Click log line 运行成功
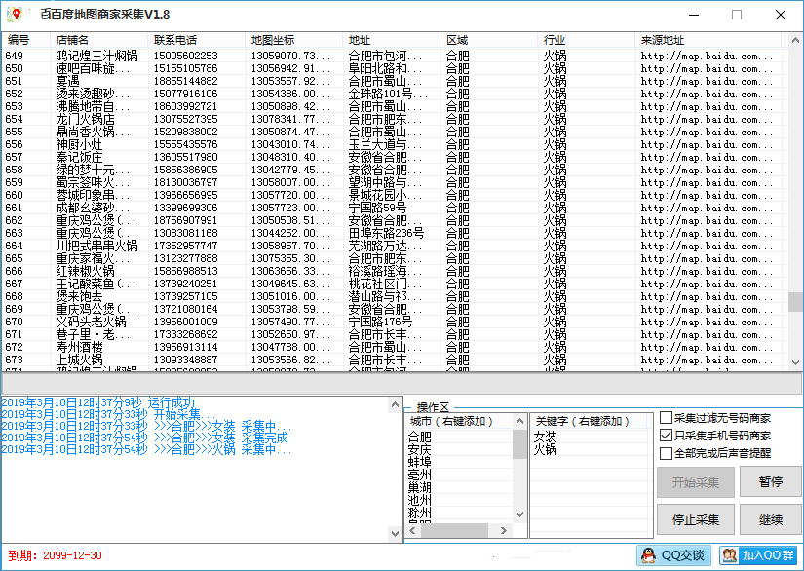The width and height of the screenshot is (804, 571). click(97, 402)
